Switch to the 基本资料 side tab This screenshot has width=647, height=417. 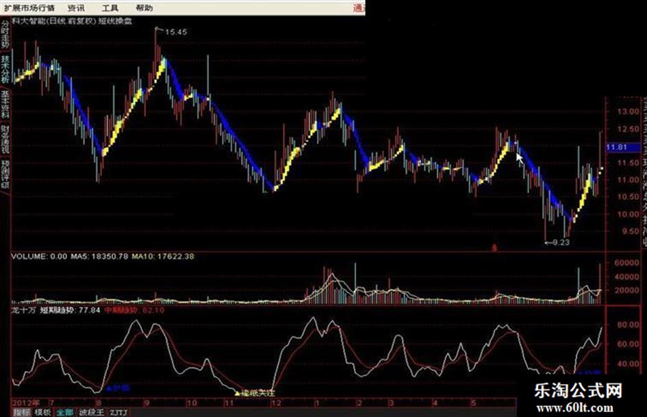[5, 104]
